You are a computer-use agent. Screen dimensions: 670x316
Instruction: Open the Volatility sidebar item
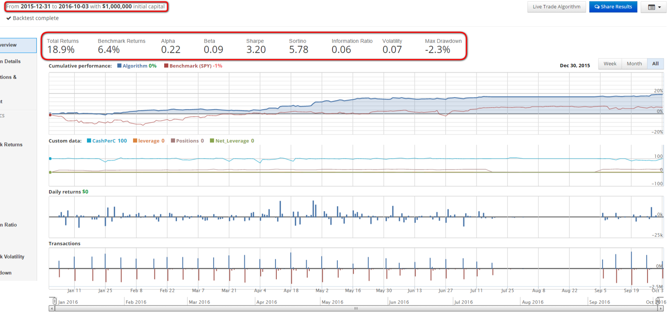click(12, 256)
